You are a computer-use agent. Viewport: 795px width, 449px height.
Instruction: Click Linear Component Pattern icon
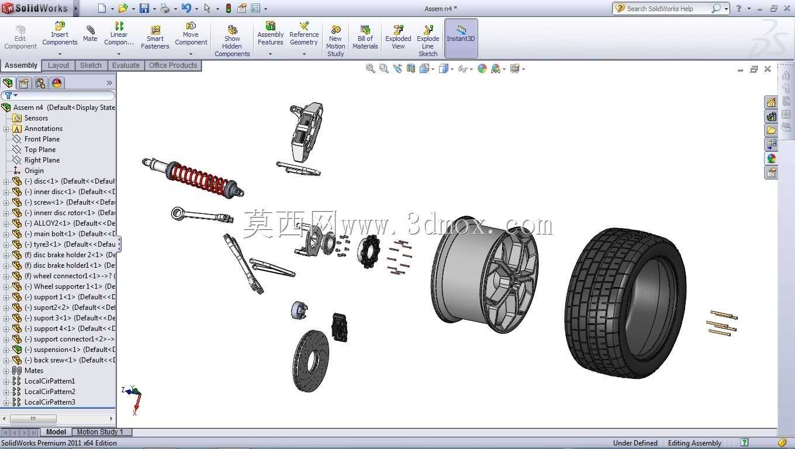(x=119, y=33)
